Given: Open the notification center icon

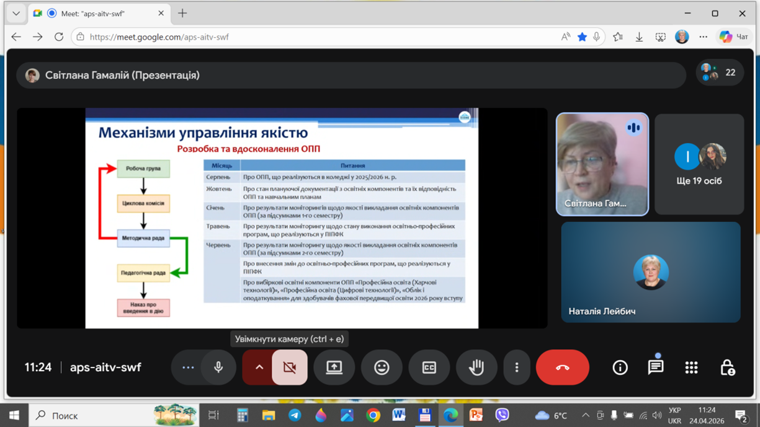Looking at the screenshot, I should coord(741,415).
